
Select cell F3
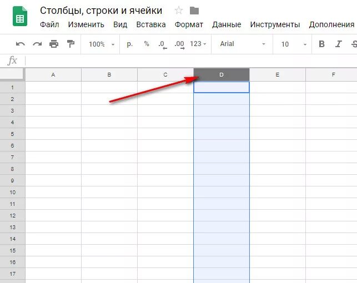click(x=331, y=110)
